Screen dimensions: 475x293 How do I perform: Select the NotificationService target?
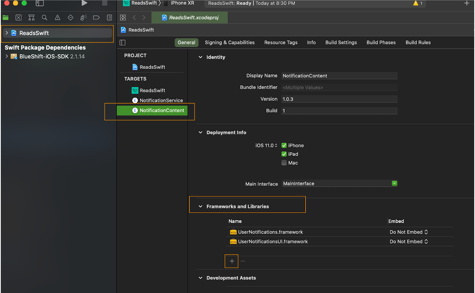coord(158,100)
